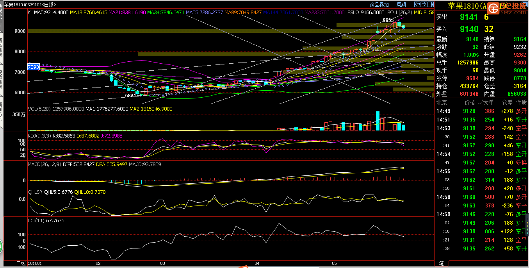This screenshot has height=268, width=529.
Task: Click the 7093 price label
Action: coord(34,67)
